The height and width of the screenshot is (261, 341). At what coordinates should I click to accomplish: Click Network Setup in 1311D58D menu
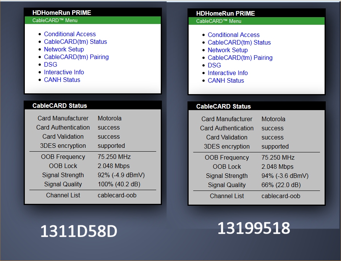64,49
